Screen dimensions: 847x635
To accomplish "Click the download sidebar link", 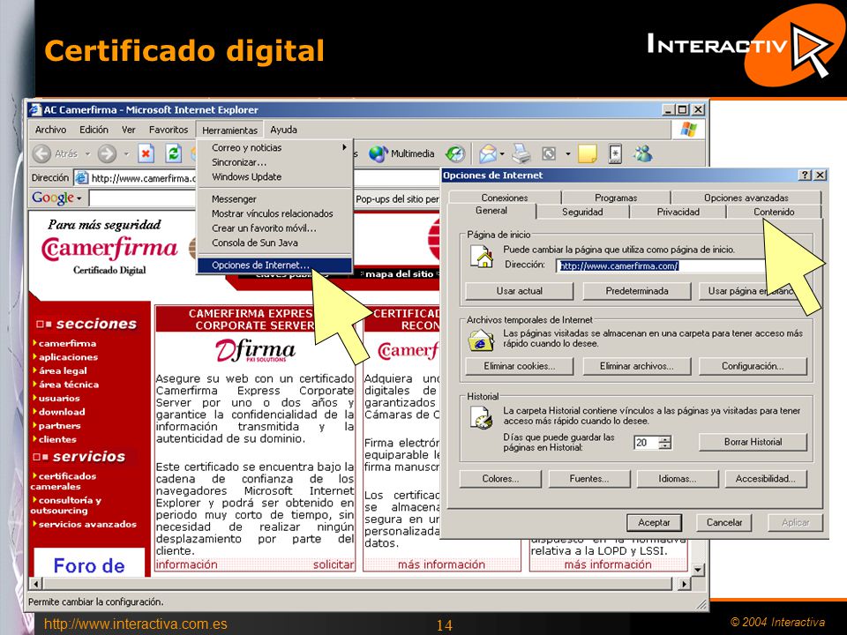I will [x=62, y=412].
